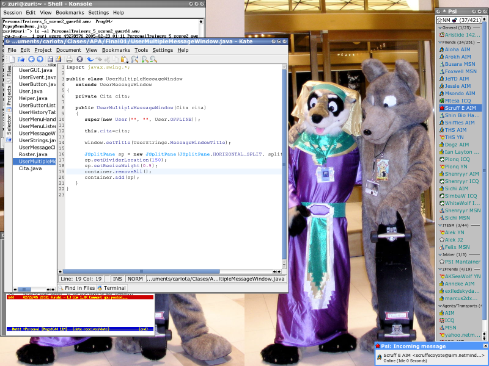The width and height of the screenshot is (489, 366).
Task: Go back with the left arrow toolbar icon
Action: point(31,59)
